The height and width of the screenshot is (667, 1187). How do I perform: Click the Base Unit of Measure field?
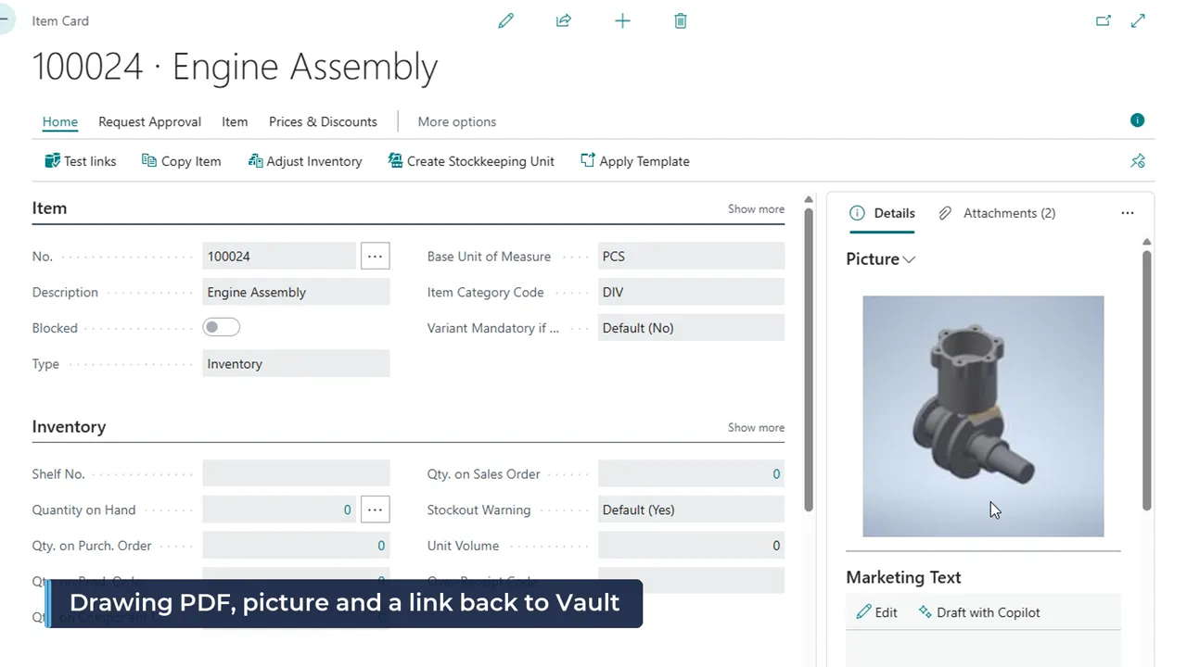pos(691,256)
